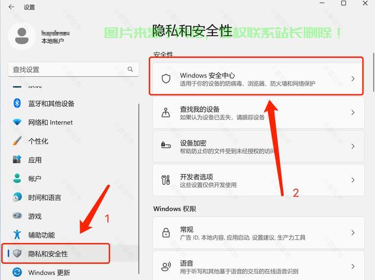375x280 pixels.
Task: Click the Windows 安全中心 shield icon
Action: click(x=166, y=78)
